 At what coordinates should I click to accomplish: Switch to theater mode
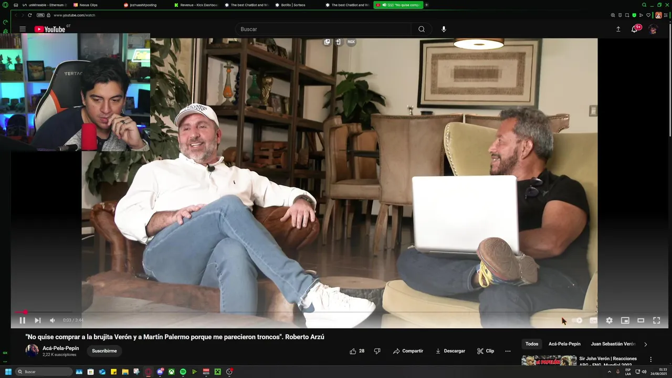(640, 320)
